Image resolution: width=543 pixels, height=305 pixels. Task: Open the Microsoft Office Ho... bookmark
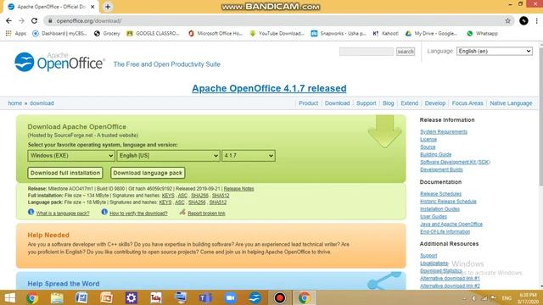click(x=215, y=34)
